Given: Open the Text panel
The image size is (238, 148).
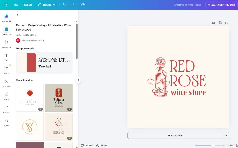Looking at the screenshot, I should (x=6, y=57).
